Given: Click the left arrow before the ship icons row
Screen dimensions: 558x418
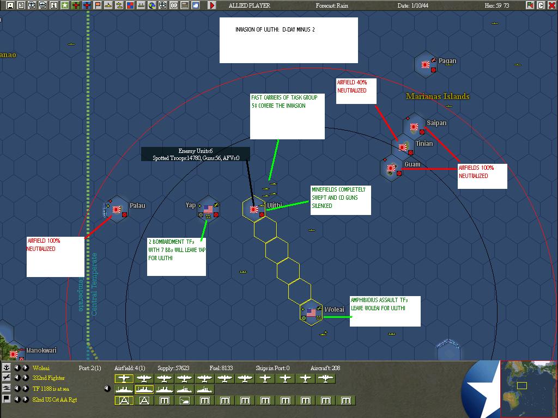Looking at the screenshot, I should click(107, 389).
